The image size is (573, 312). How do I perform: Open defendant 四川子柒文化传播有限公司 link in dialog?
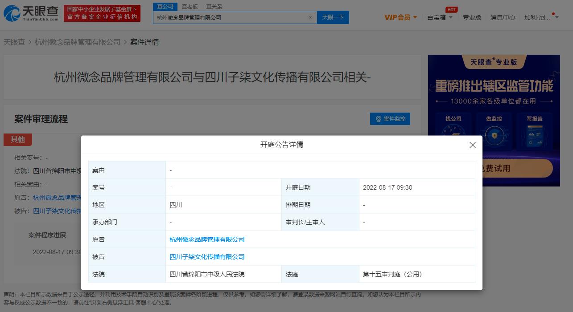click(207, 257)
